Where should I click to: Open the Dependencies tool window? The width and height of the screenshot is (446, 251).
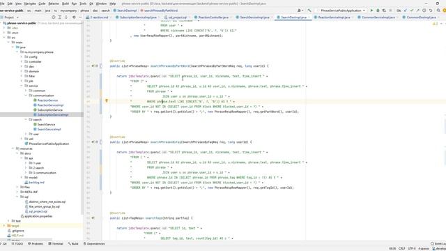(x=94, y=243)
